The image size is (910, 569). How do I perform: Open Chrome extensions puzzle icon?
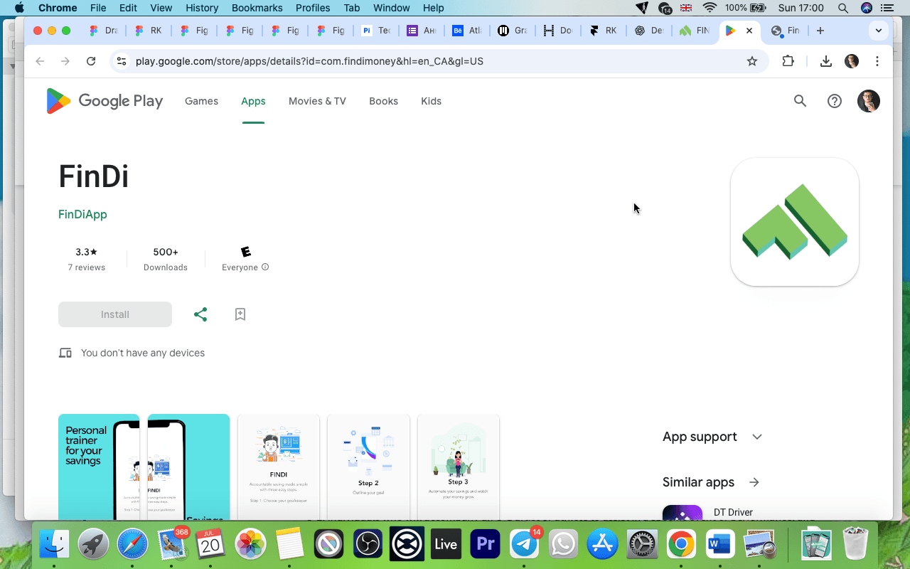click(x=788, y=61)
